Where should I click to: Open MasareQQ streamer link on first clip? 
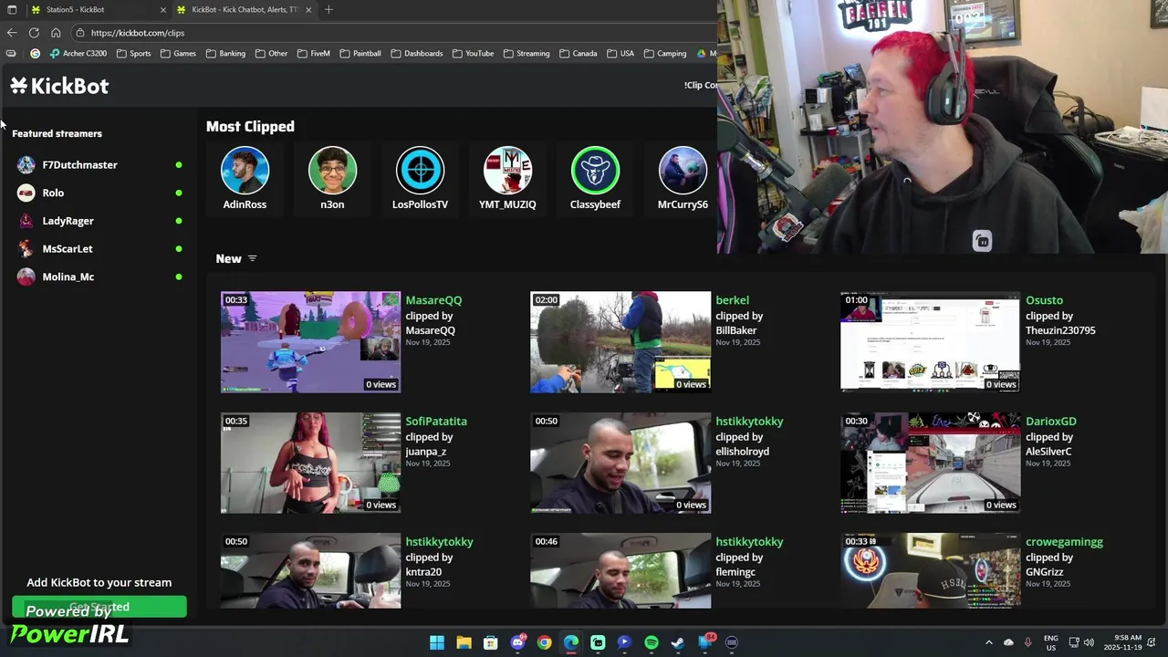(x=433, y=300)
